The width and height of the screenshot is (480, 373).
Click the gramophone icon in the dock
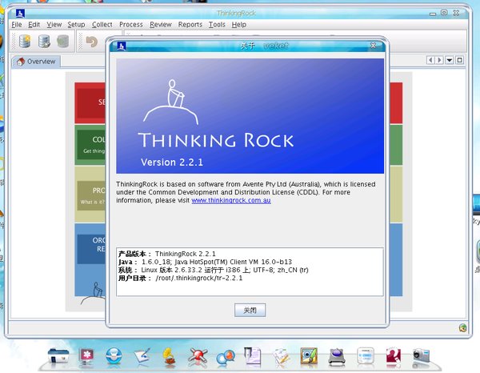[x=170, y=355]
